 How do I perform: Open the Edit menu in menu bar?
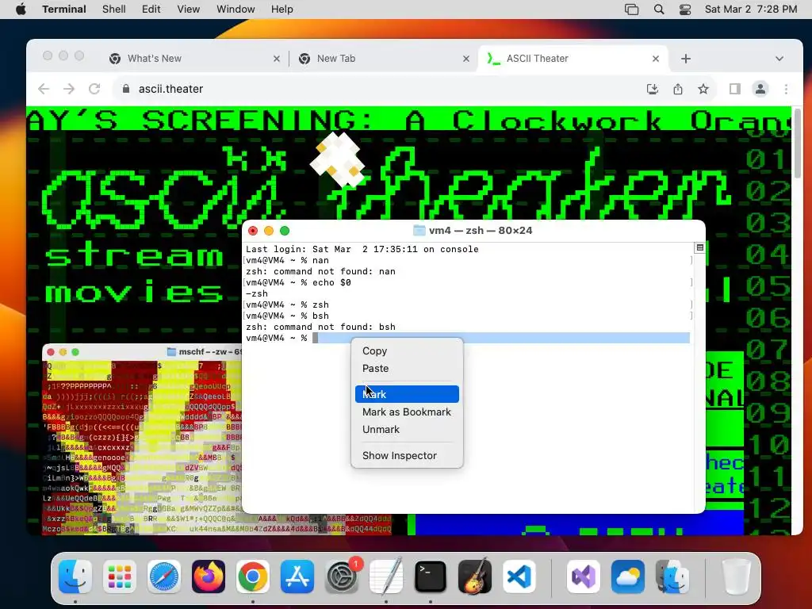coord(151,10)
